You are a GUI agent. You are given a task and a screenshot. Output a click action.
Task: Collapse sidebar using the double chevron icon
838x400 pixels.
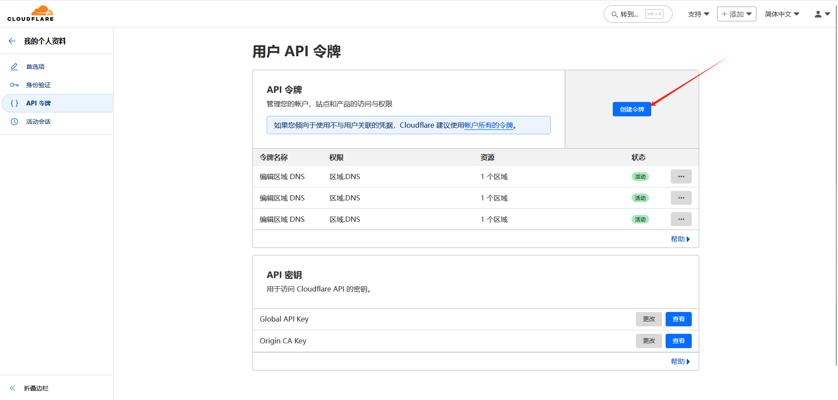tap(12, 388)
